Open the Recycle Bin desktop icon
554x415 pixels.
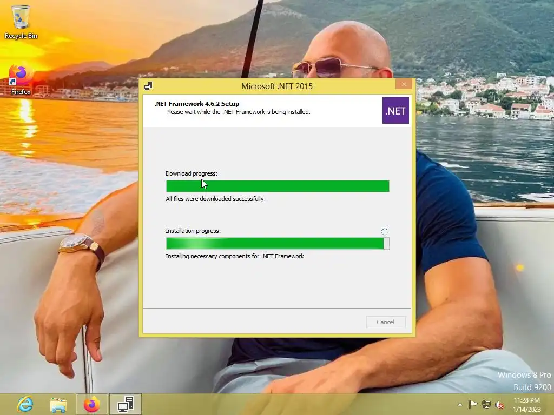[21, 22]
